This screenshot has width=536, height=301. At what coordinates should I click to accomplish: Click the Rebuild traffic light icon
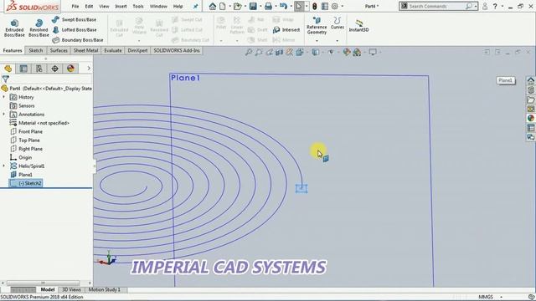click(x=315, y=6)
